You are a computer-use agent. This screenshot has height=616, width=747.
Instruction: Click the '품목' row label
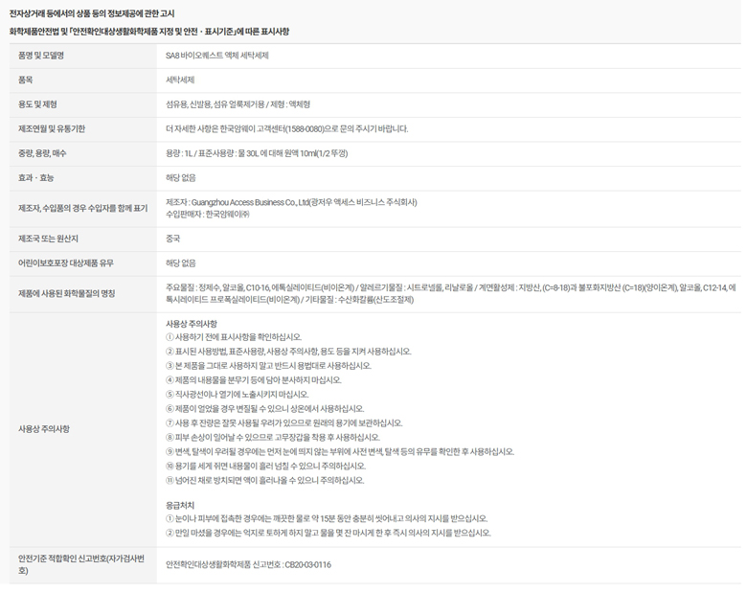click(x=26, y=80)
